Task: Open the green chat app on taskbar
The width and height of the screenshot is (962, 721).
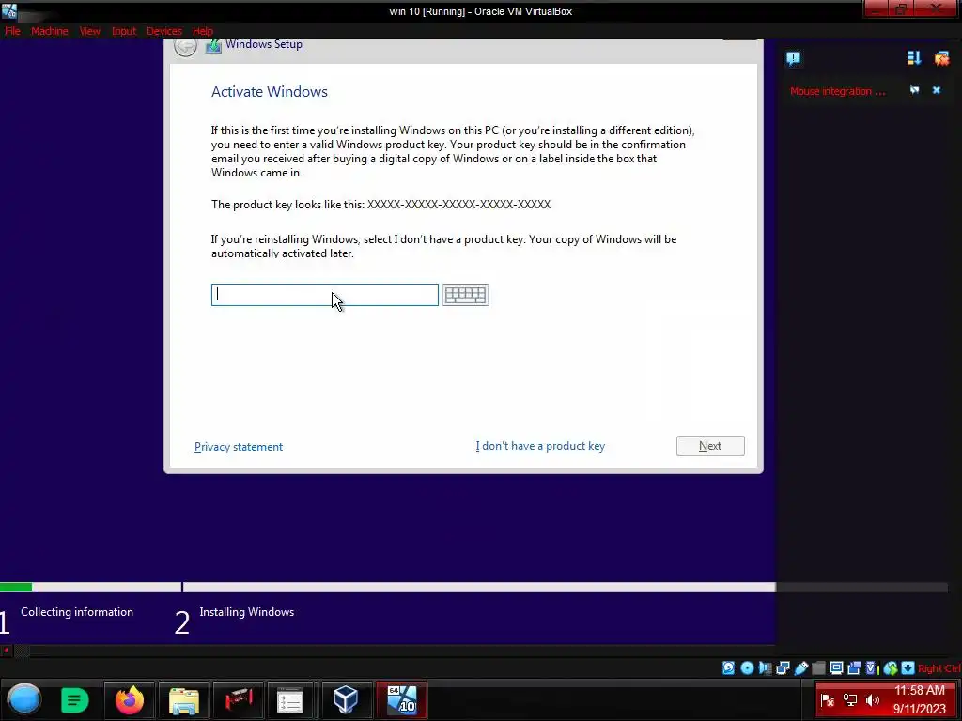Action: [75, 700]
